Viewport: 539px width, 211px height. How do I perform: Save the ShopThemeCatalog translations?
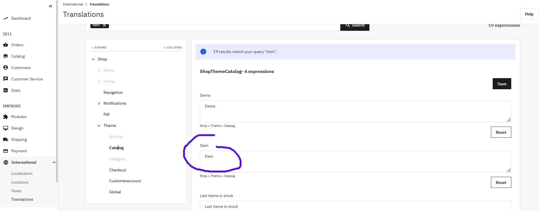pos(502,84)
